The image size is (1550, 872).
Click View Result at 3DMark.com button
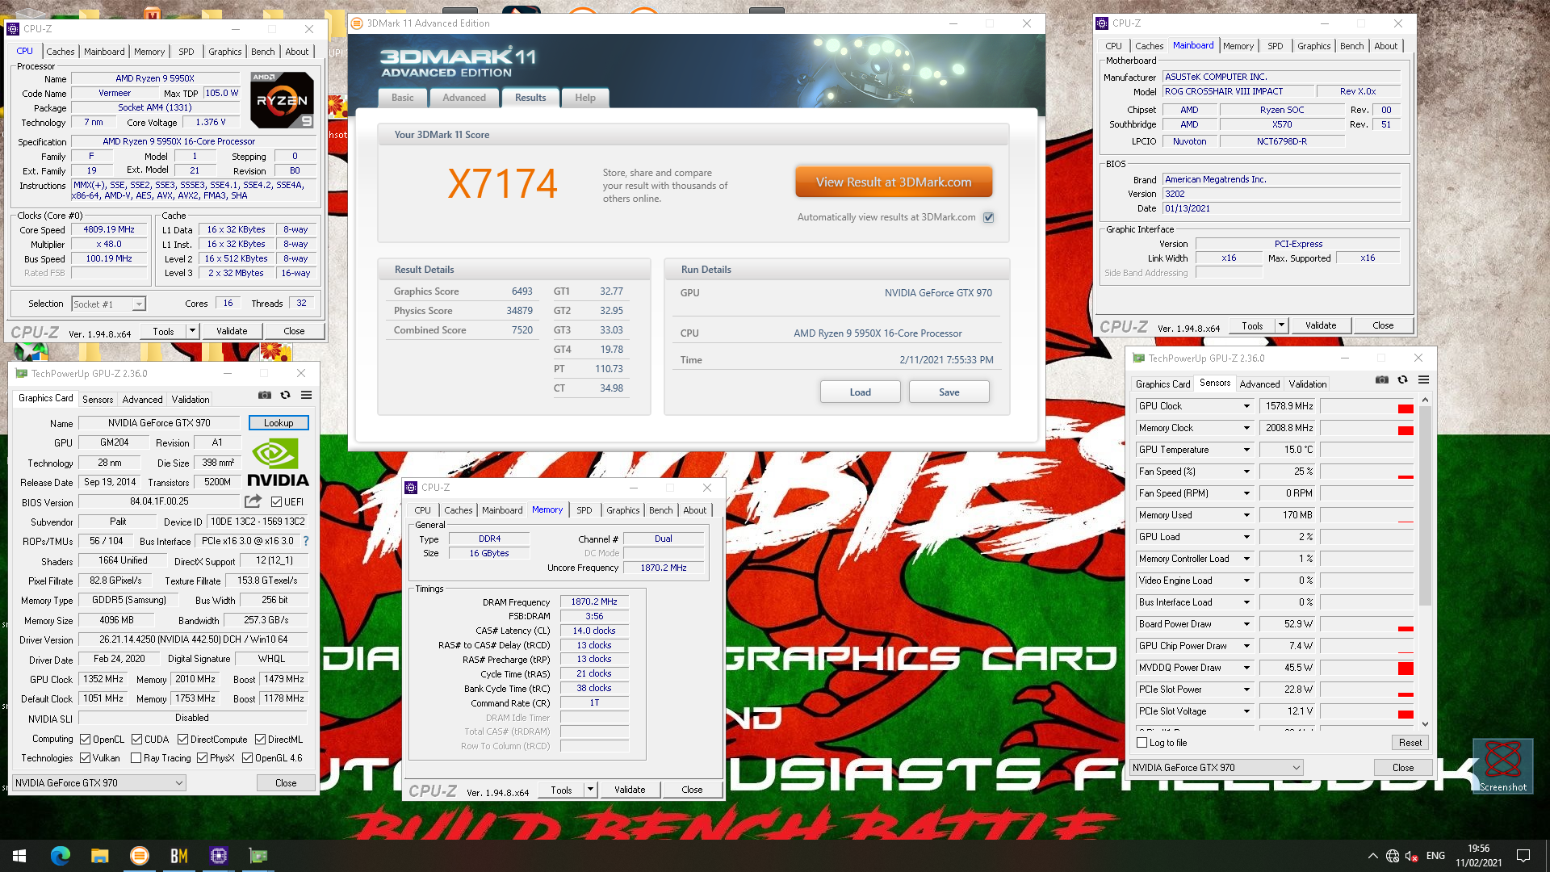(x=894, y=182)
